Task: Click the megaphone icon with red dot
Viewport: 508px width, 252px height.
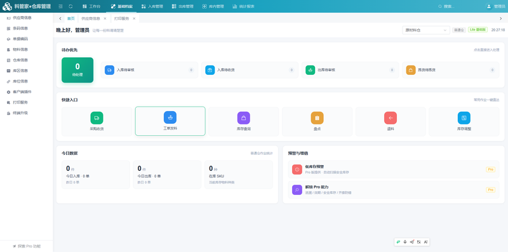Action: point(411,242)
